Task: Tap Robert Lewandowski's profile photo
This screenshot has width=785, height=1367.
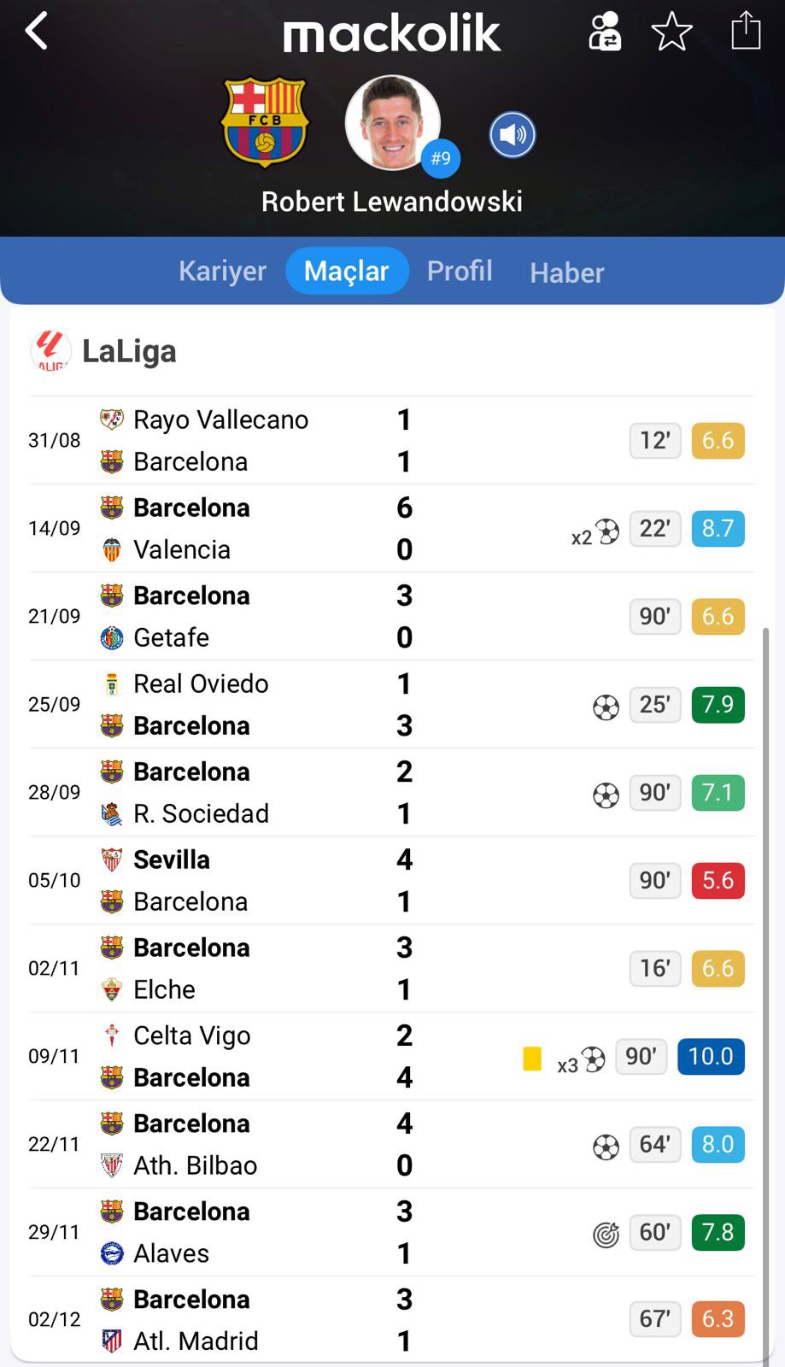Action: (x=392, y=123)
